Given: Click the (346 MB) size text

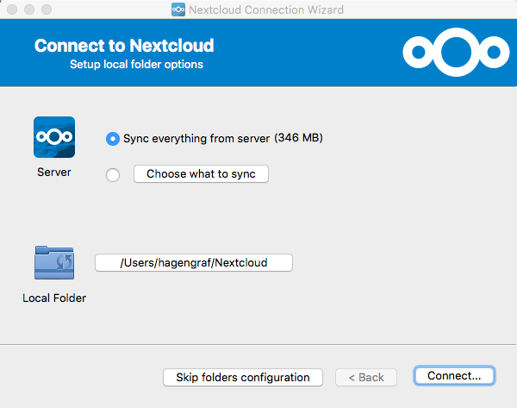Looking at the screenshot, I should pyautogui.click(x=298, y=138).
